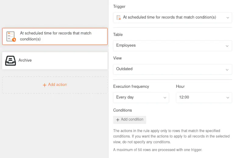Expand the Hour dropdown chevron

(227, 98)
